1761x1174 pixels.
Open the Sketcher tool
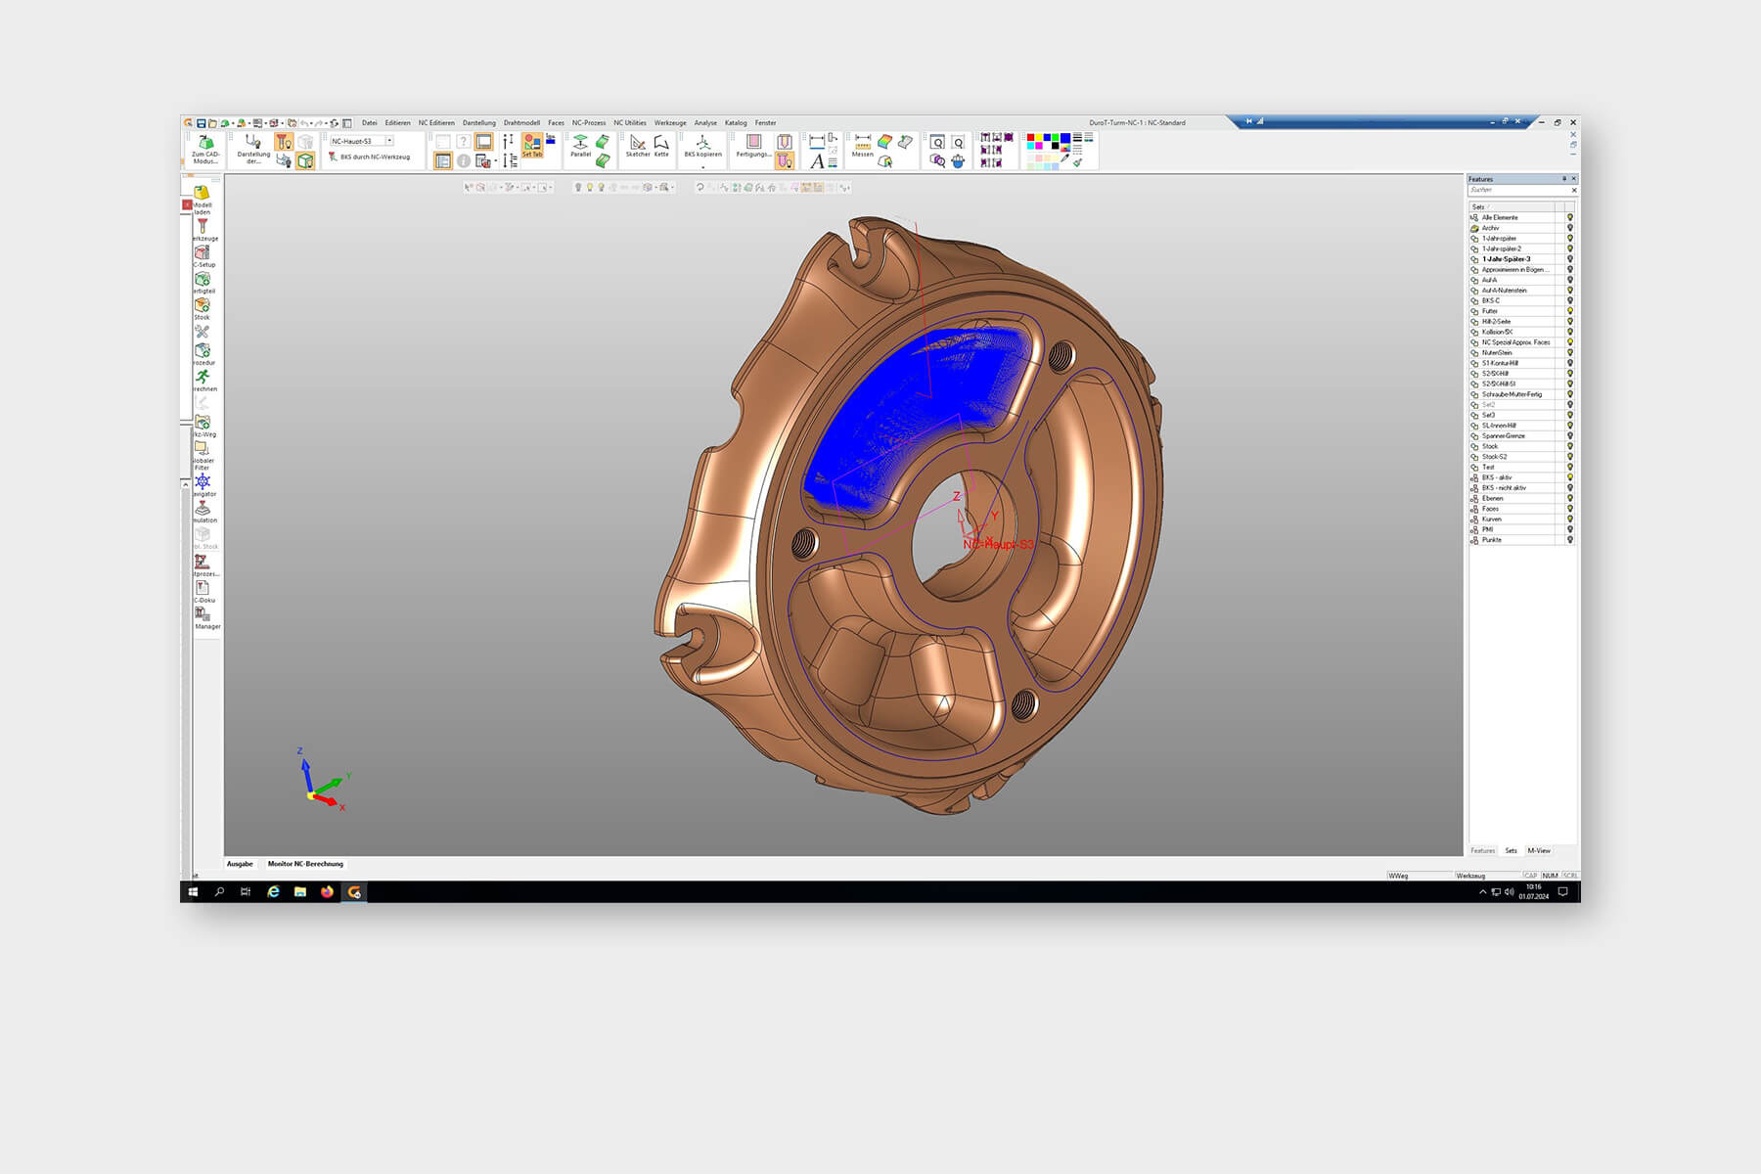click(x=638, y=146)
